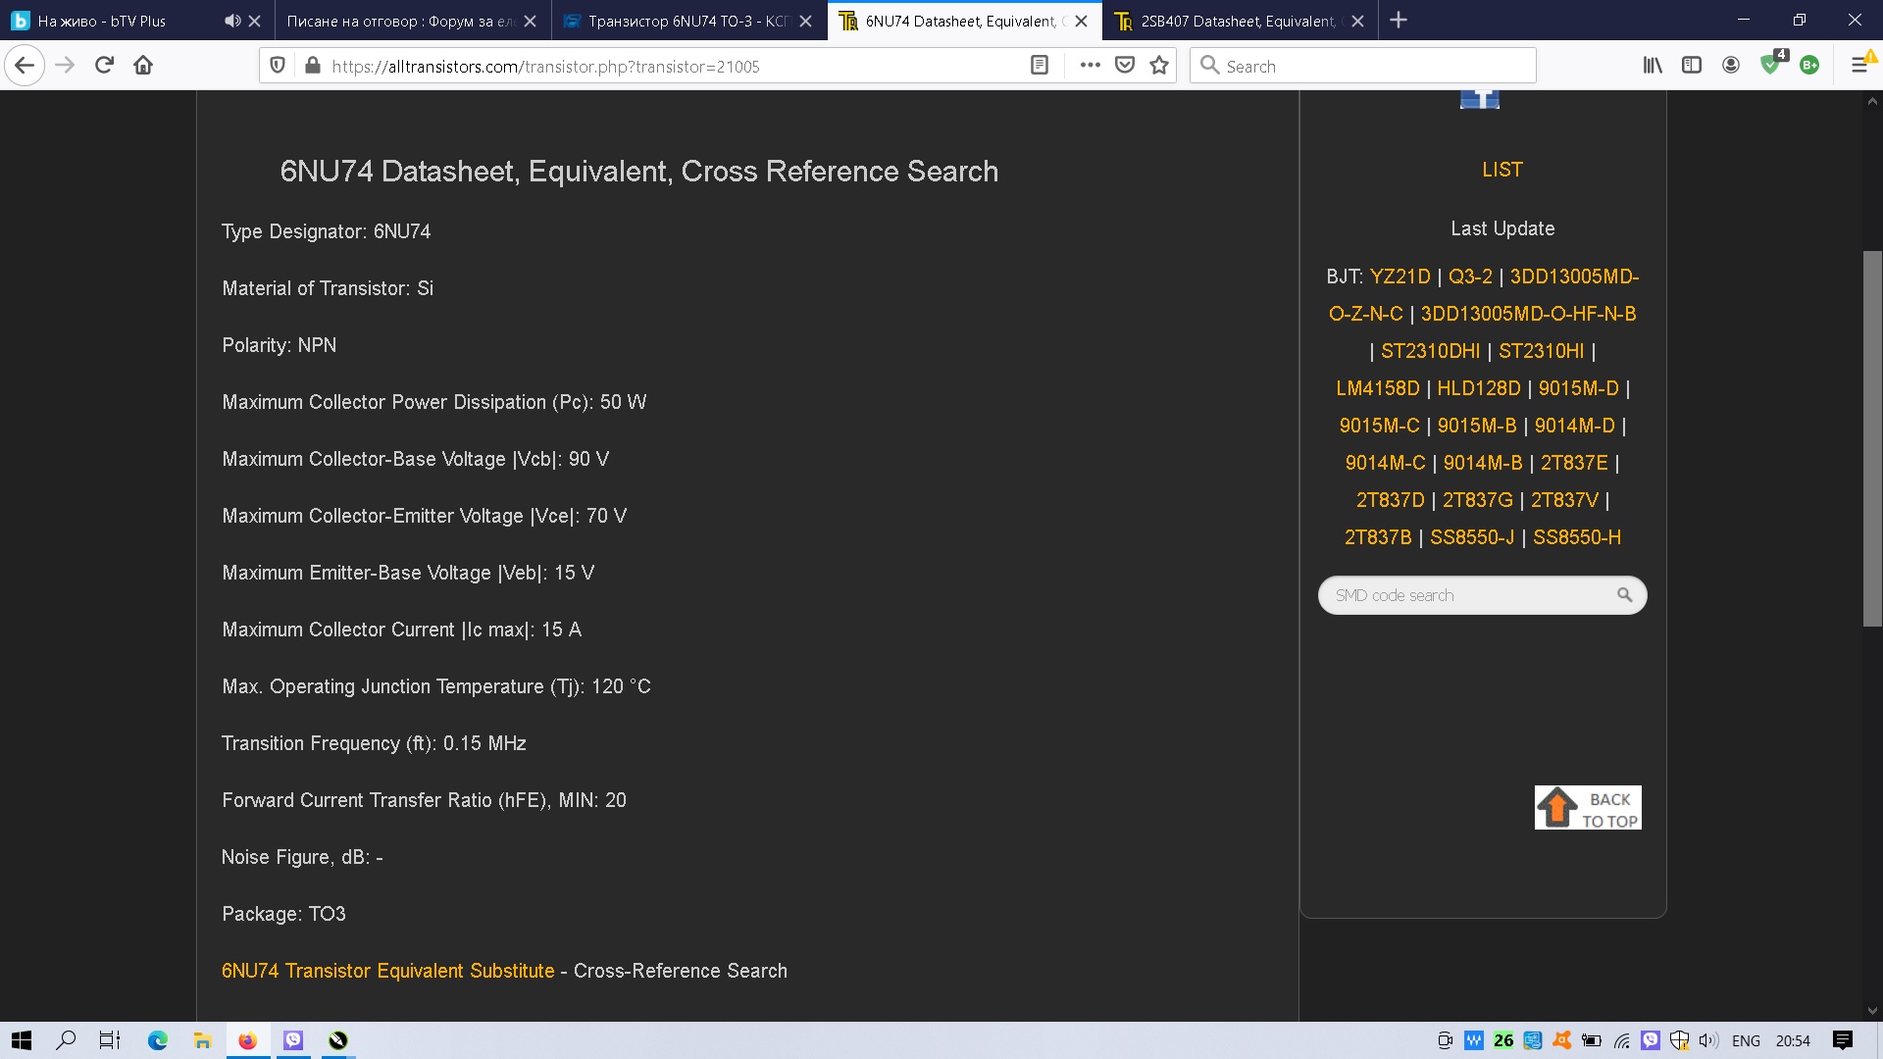This screenshot has height=1059, width=1883.
Task: Click the vertical page scrollbar thumb
Action: coord(1872,438)
